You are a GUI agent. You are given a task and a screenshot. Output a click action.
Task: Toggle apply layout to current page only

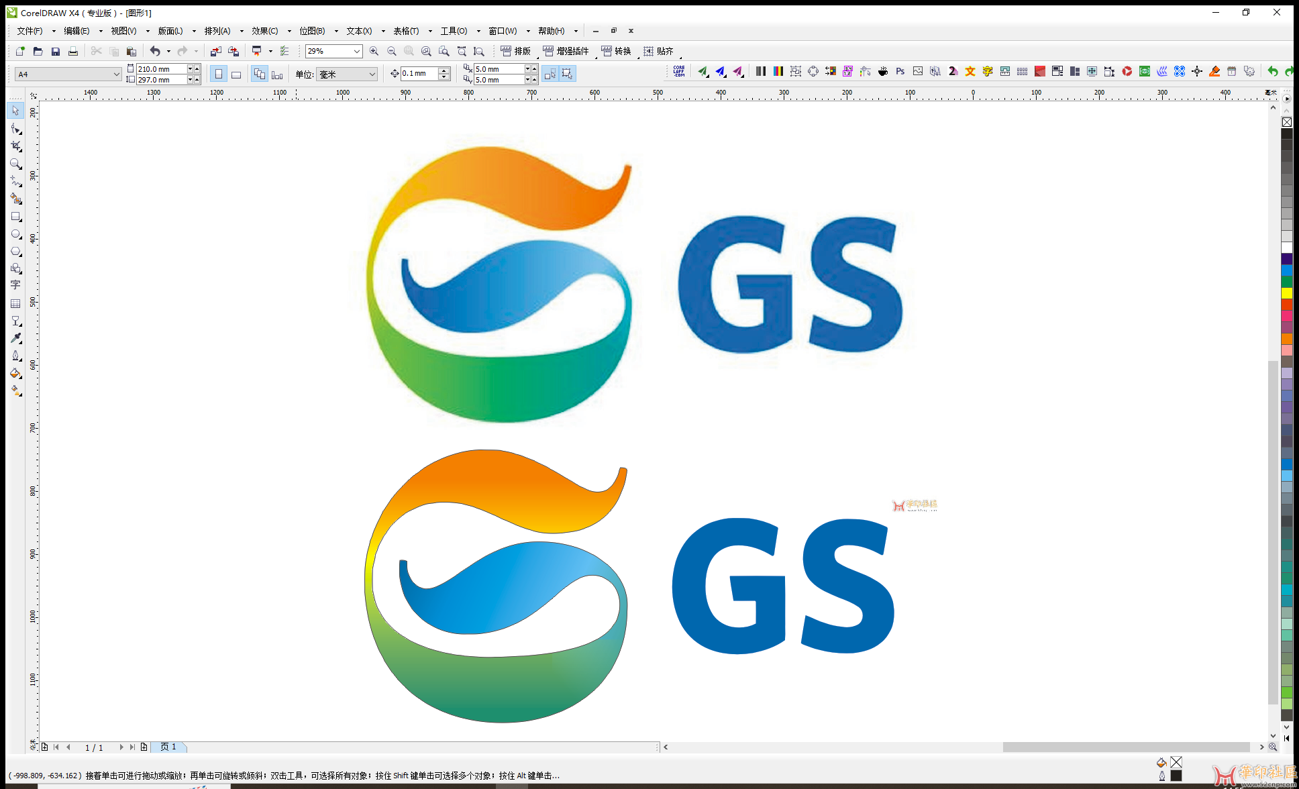(277, 74)
